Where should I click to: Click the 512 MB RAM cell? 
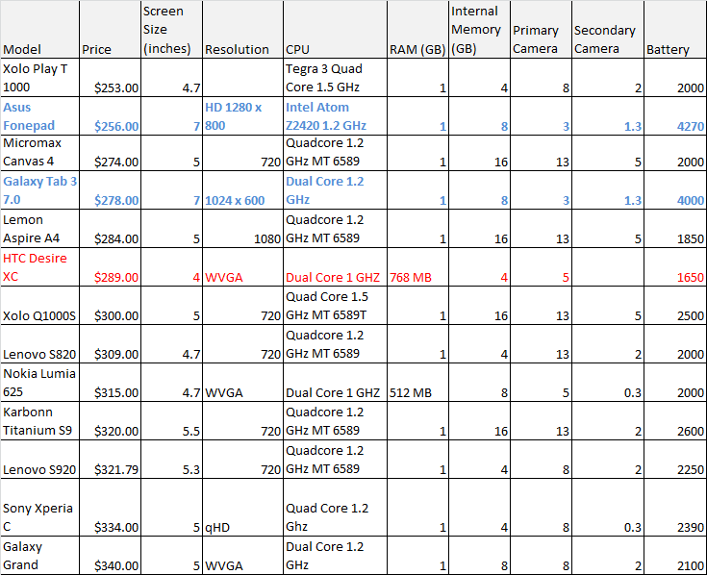point(417,383)
